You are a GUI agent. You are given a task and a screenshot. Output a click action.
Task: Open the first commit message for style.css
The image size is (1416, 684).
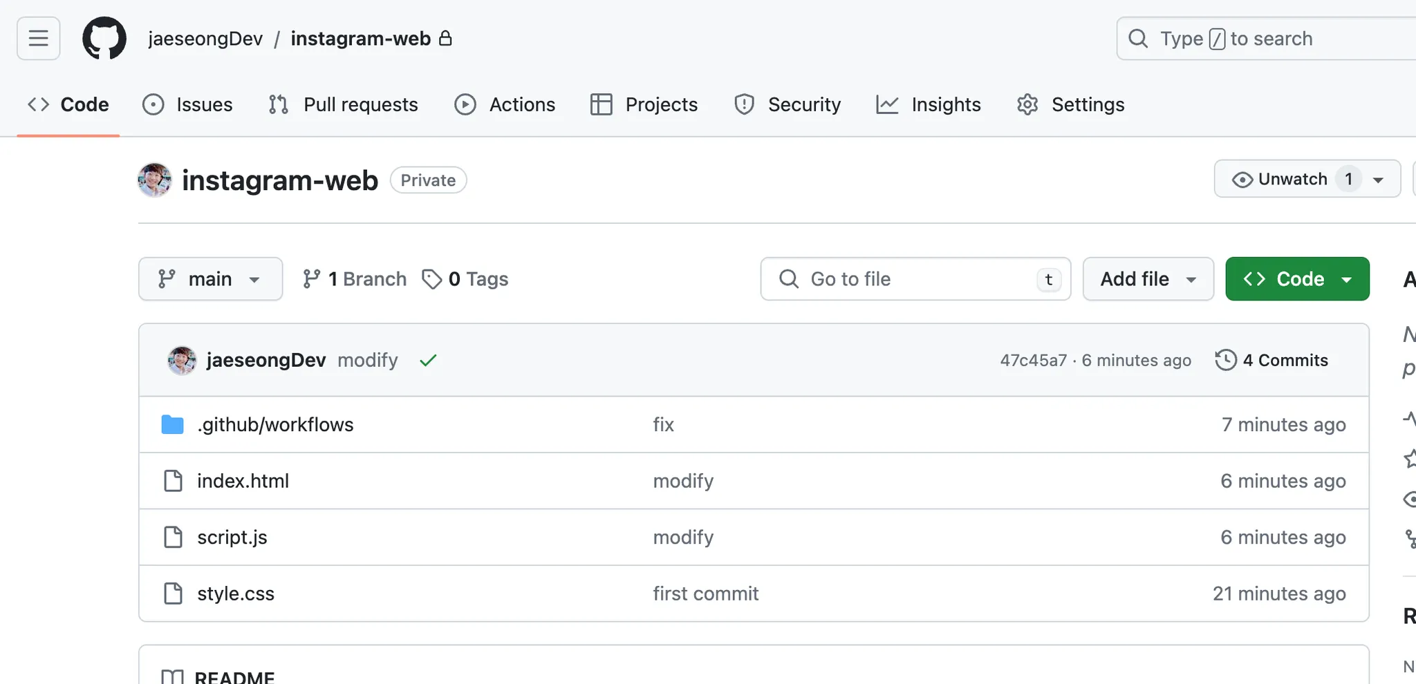706,593
